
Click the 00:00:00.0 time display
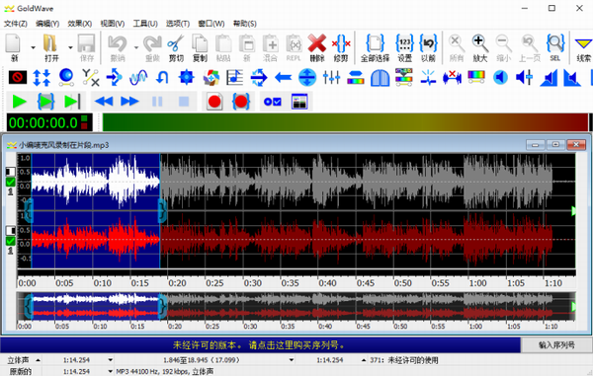coord(49,122)
